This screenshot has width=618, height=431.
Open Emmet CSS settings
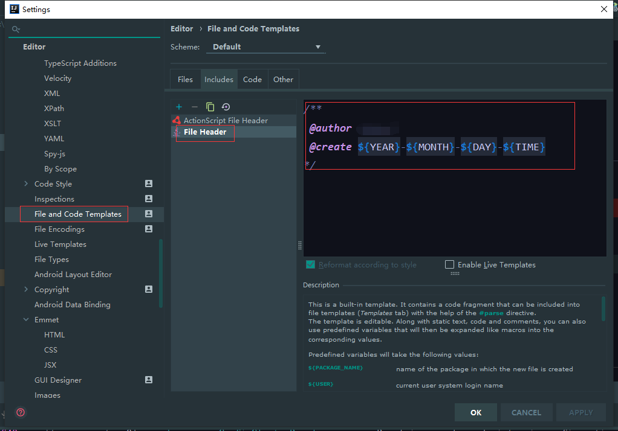[x=51, y=350]
